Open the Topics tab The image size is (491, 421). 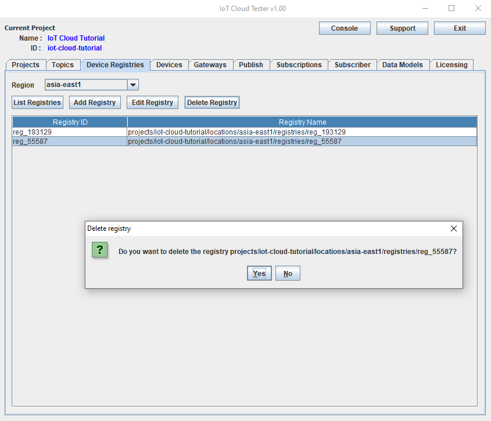[x=63, y=65]
